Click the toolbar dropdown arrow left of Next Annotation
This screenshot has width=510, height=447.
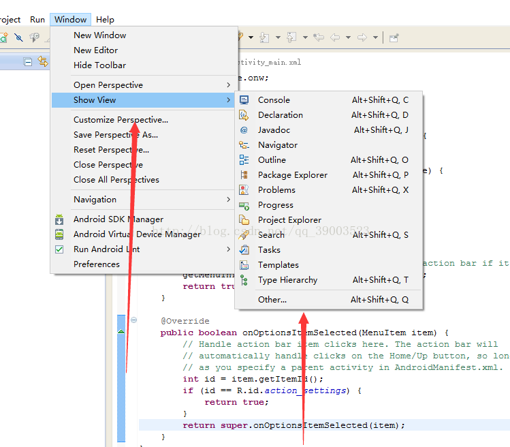click(251, 37)
